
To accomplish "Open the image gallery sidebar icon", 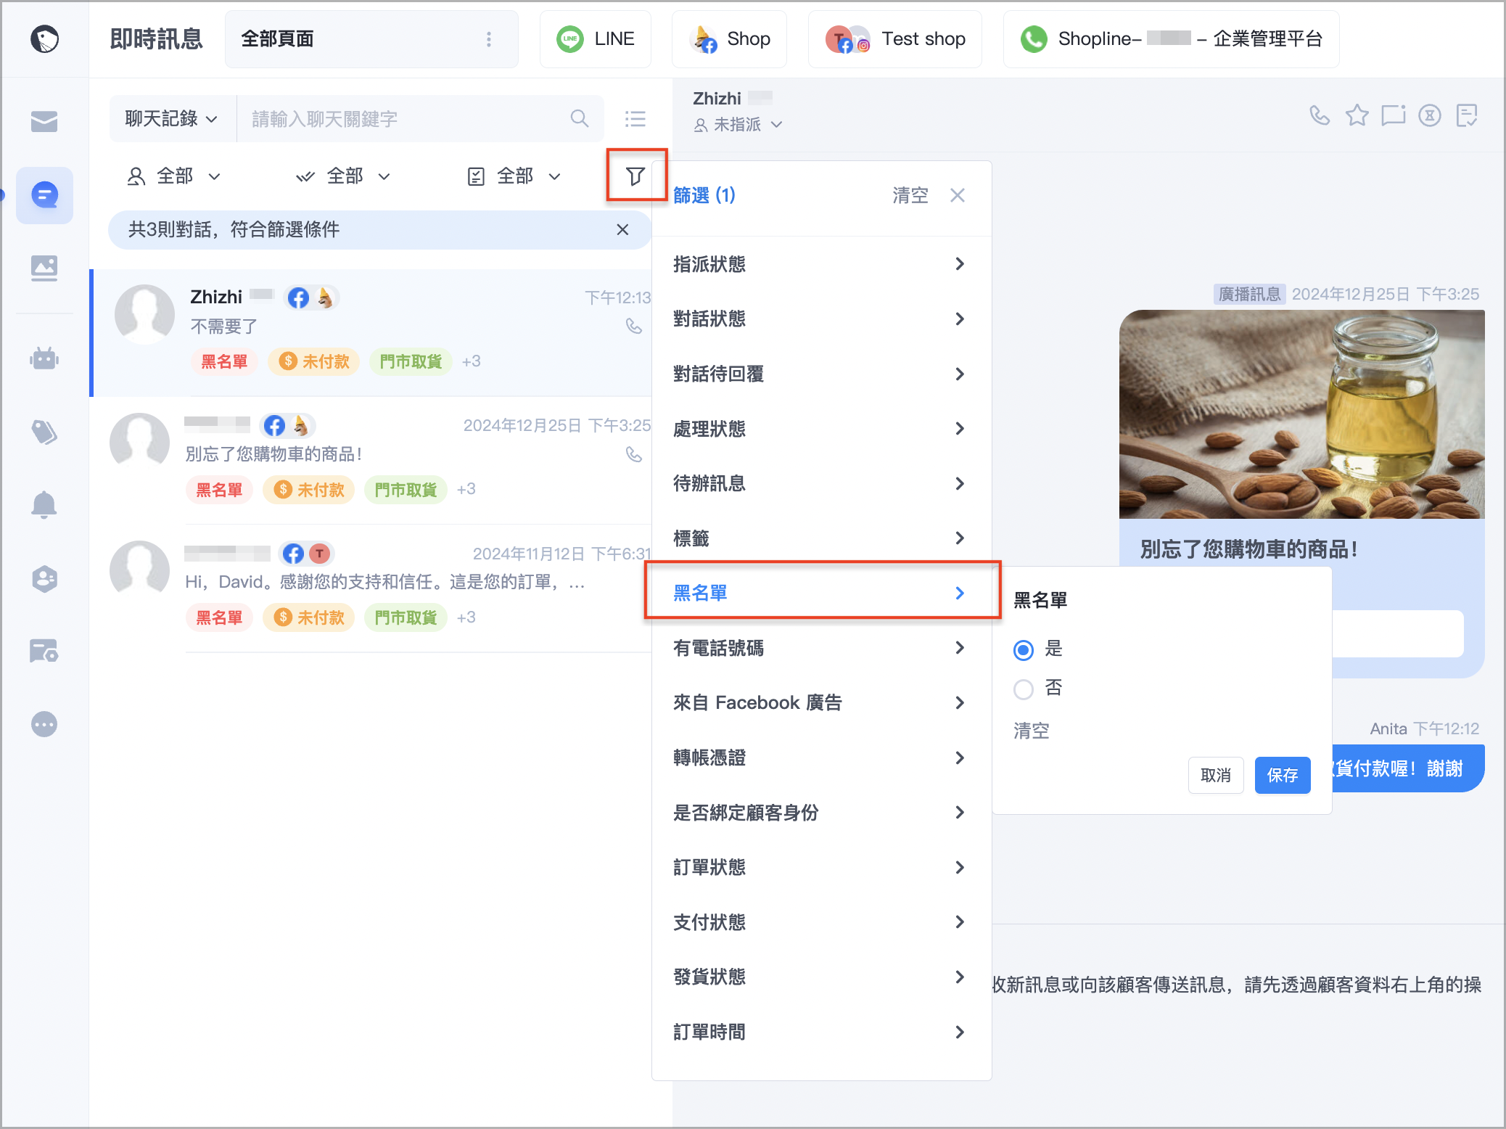I will click(44, 268).
